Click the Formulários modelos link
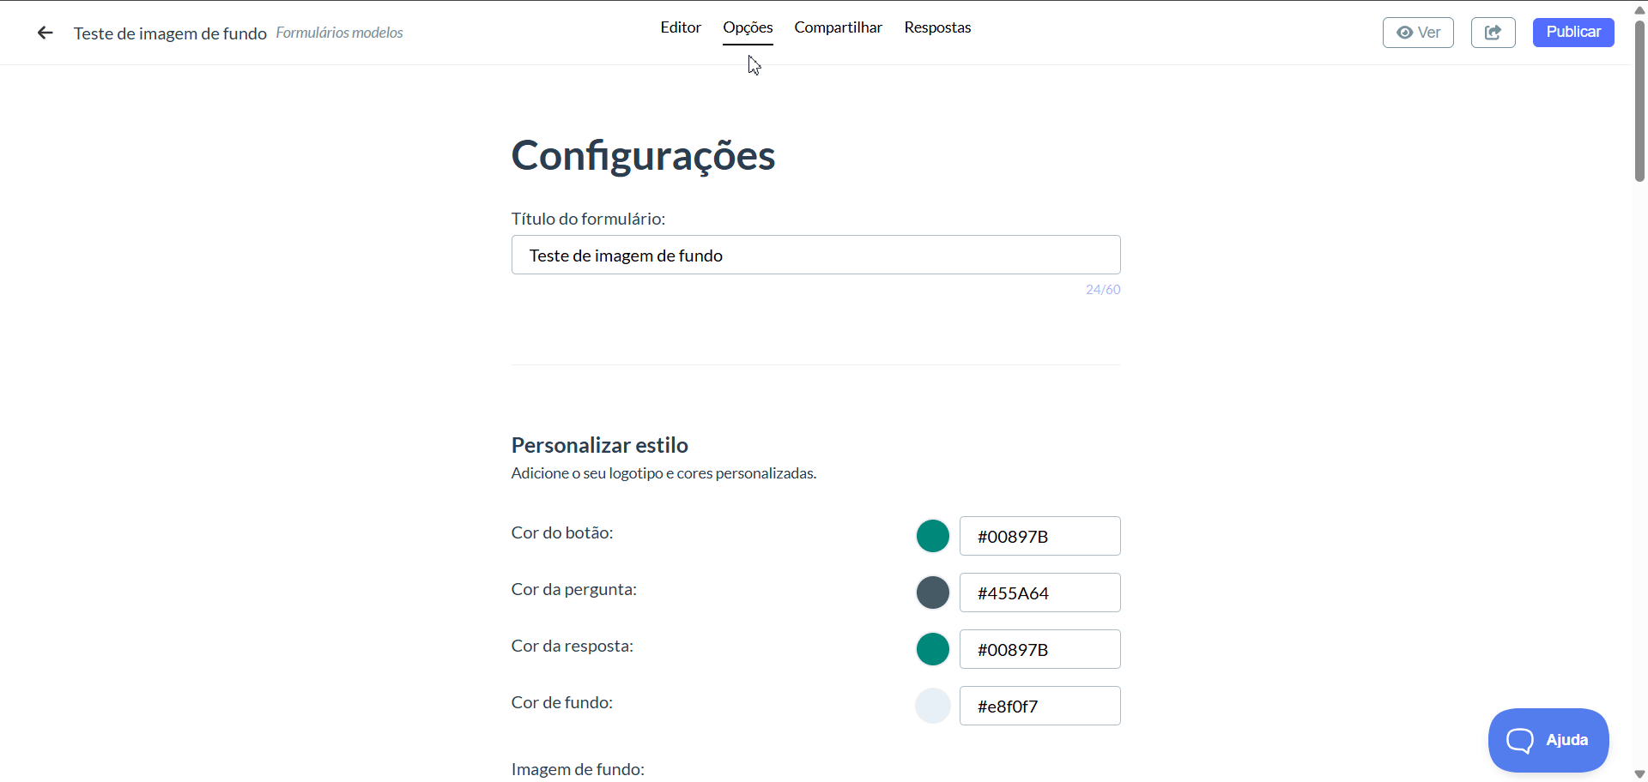 (339, 33)
